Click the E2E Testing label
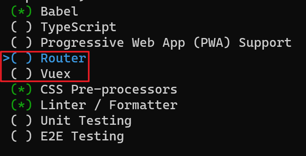Screen dimensions: 306x156 (x=82, y=136)
